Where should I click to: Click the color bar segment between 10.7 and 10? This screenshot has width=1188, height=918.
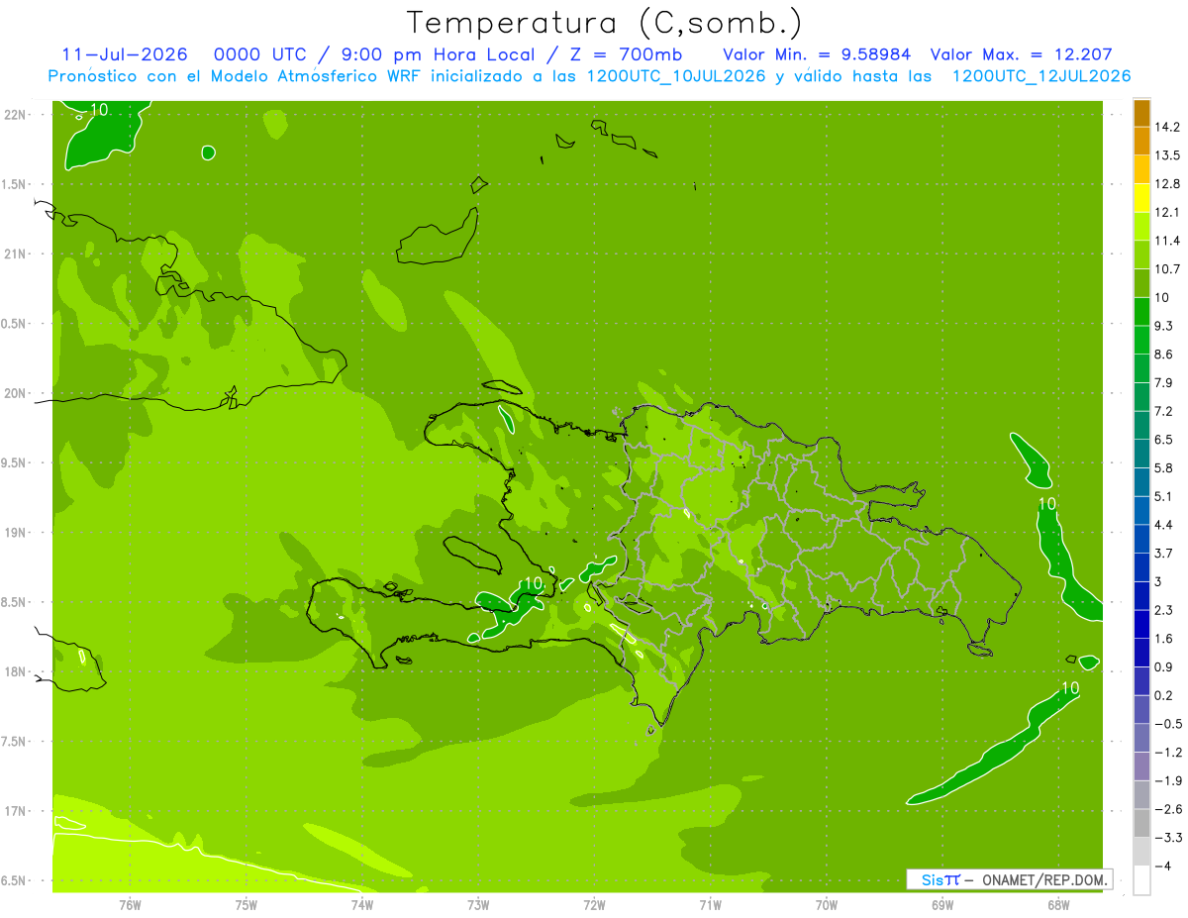tap(1141, 283)
